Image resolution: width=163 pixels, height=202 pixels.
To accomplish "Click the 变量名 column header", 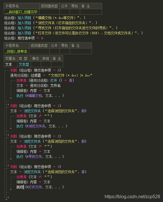I will (10, 58).
